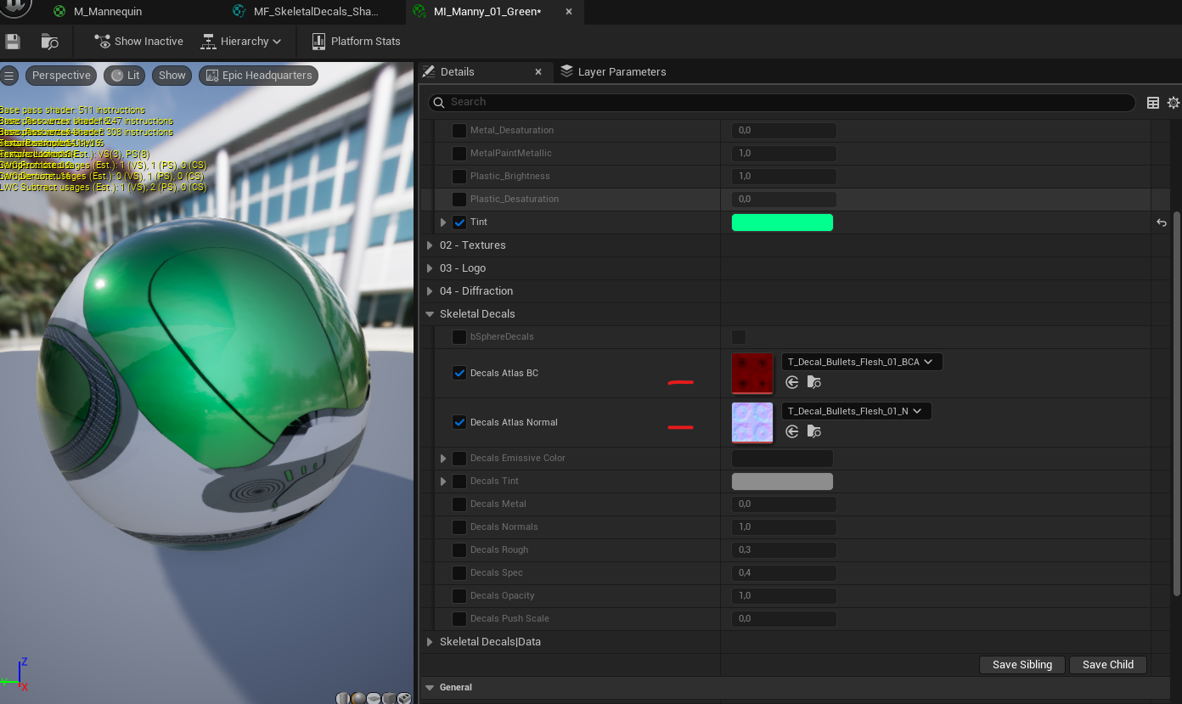Click the Details table view options icon
The image size is (1182, 704).
(1153, 103)
